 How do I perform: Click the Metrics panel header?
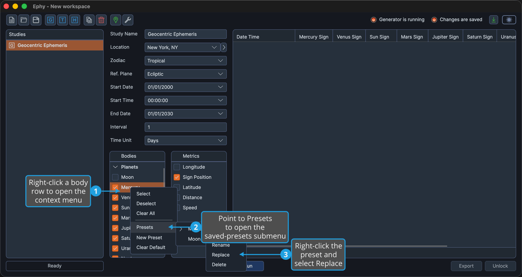coord(199,156)
